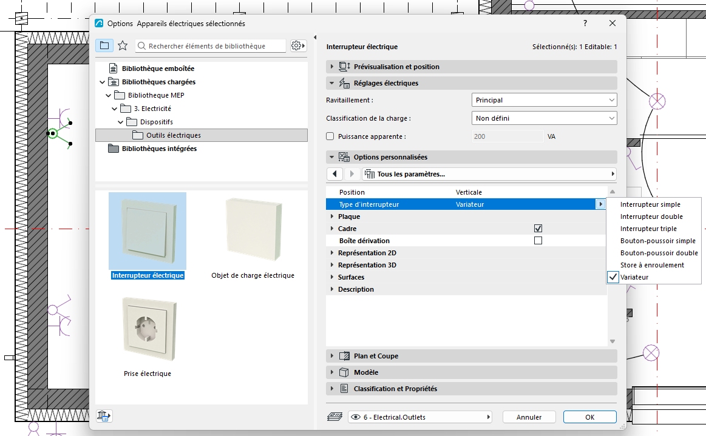Expand the Surfaces parameter group
Viewport: 706px width, 436px height.
coord(332,277)
